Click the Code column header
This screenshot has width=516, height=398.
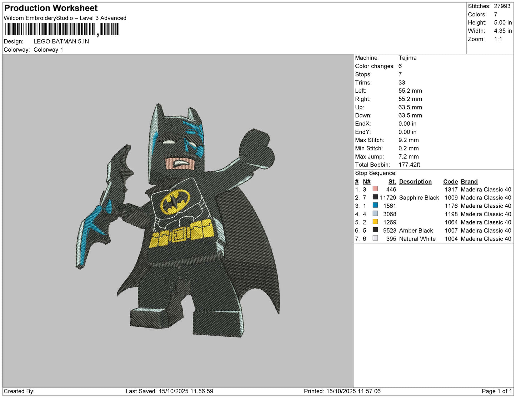450,181
